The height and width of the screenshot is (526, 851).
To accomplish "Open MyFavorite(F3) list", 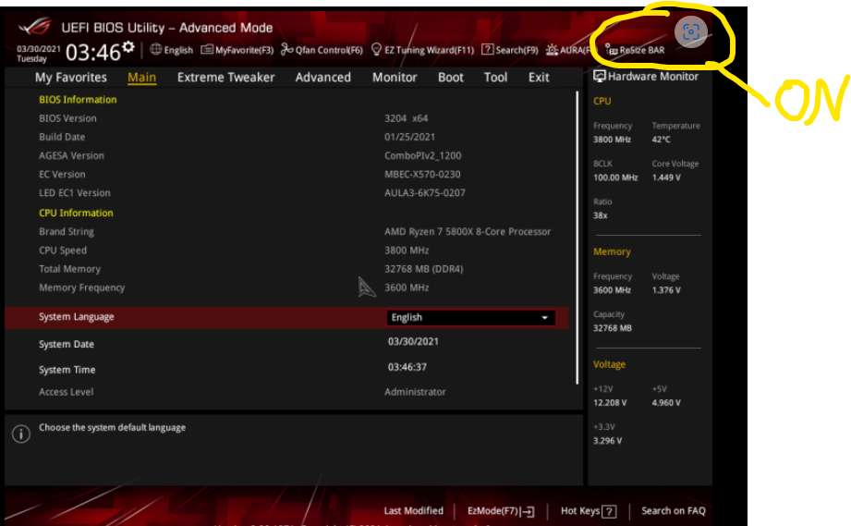I will pos(237,50).
